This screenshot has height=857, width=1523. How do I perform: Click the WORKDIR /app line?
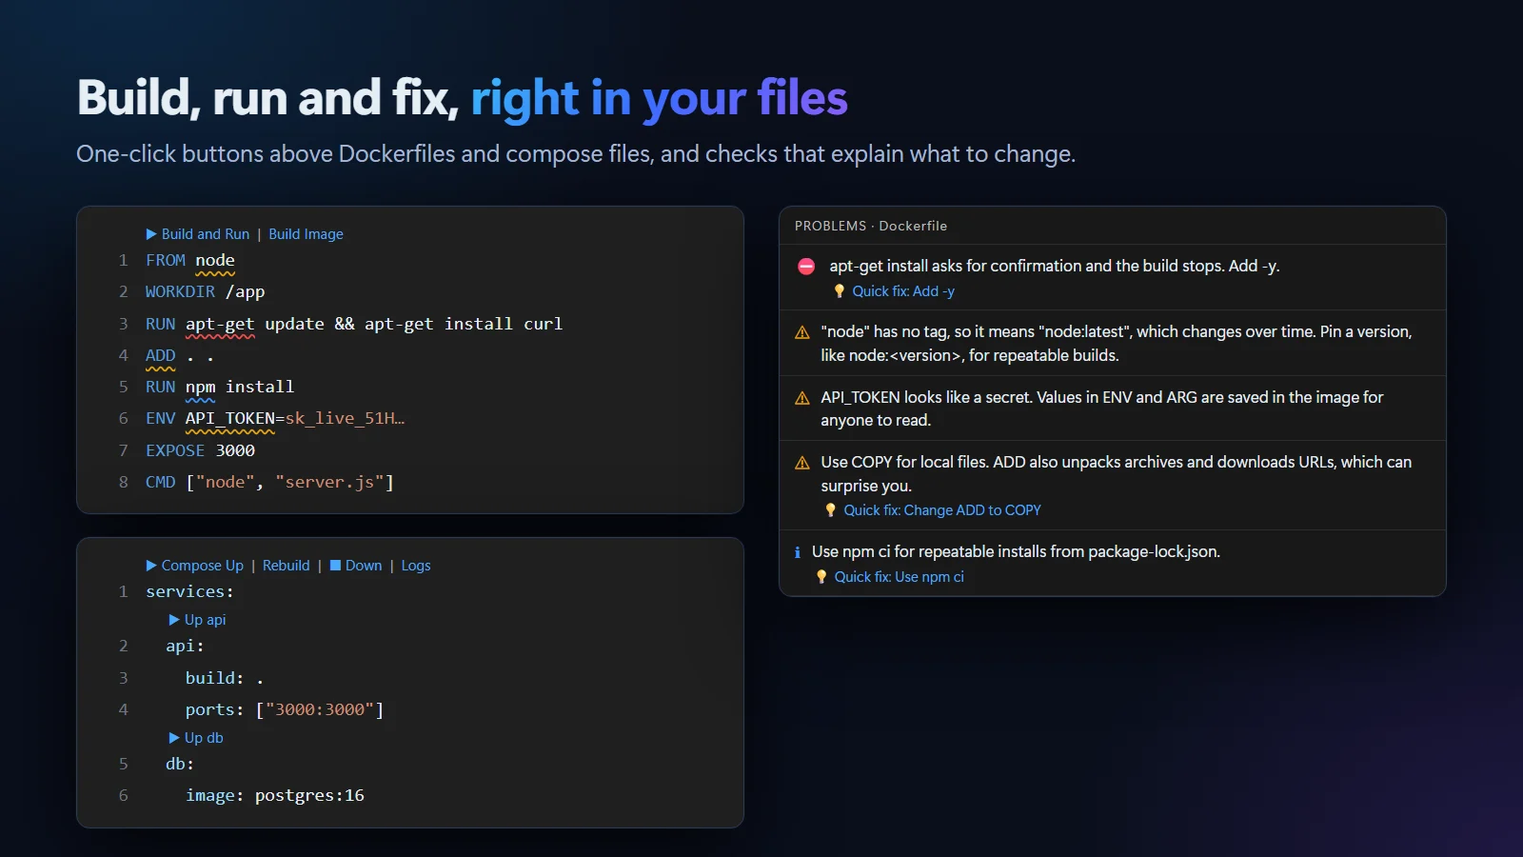point(206,292)
